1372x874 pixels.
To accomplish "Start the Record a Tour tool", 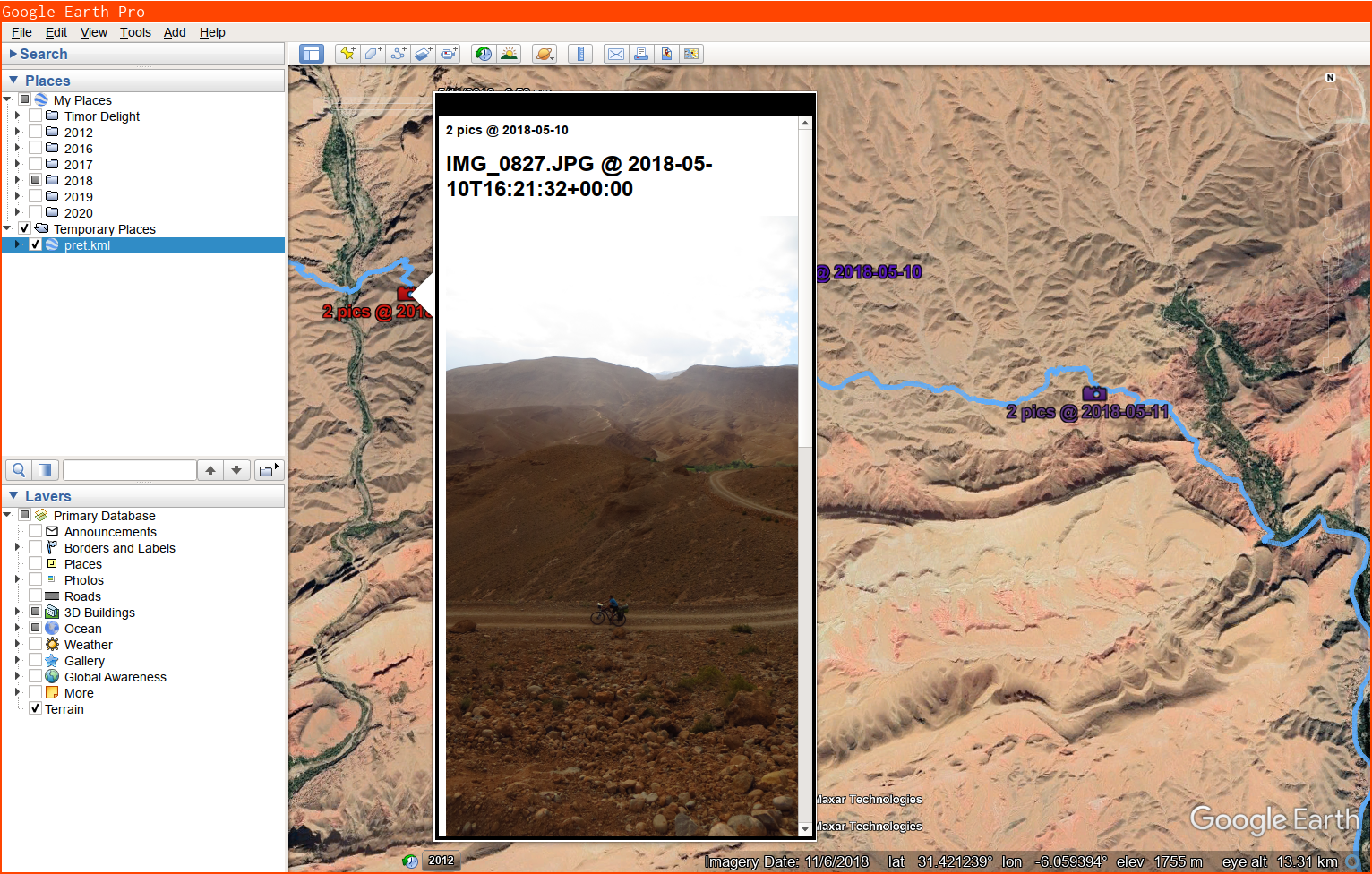I will pyautogui.click(x=448, y=54).
